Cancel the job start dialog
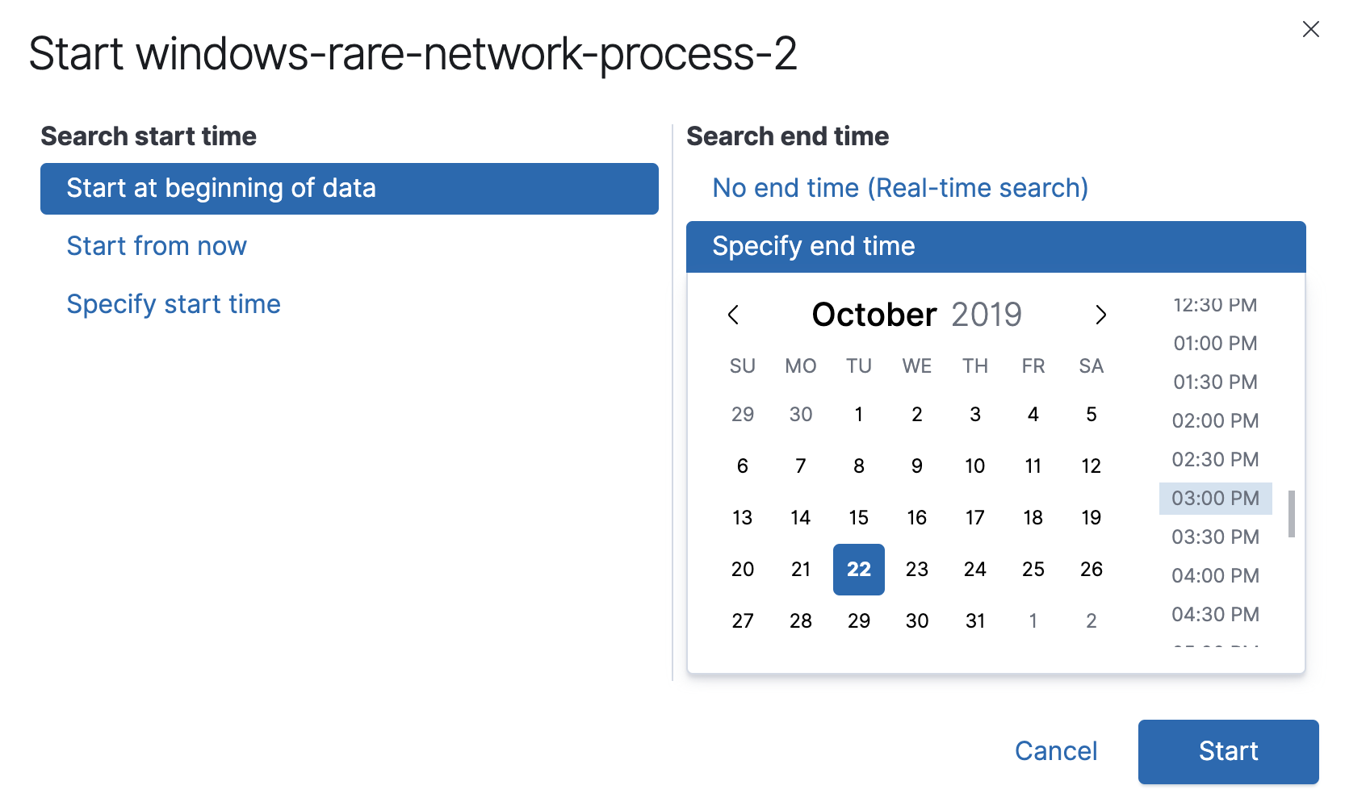Screen dimensions: 1345x802 1056,751
